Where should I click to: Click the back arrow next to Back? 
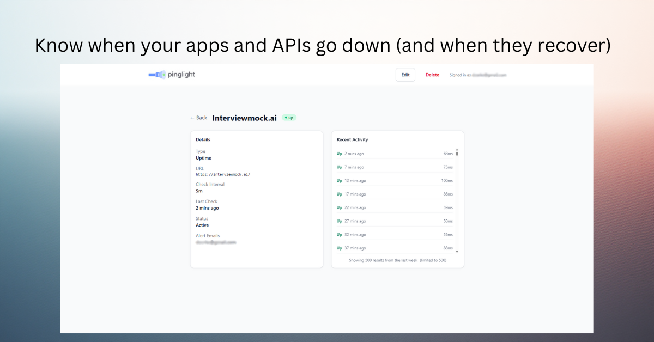coord(192,118)
